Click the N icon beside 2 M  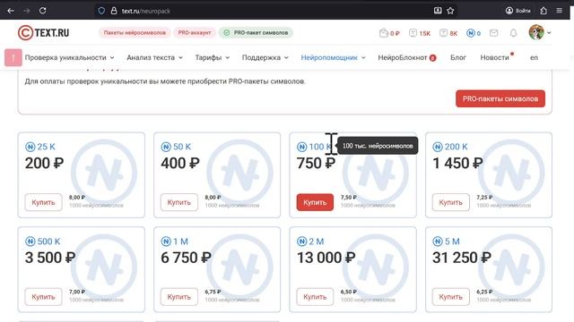pyautogui.click(x=301, y=241)
